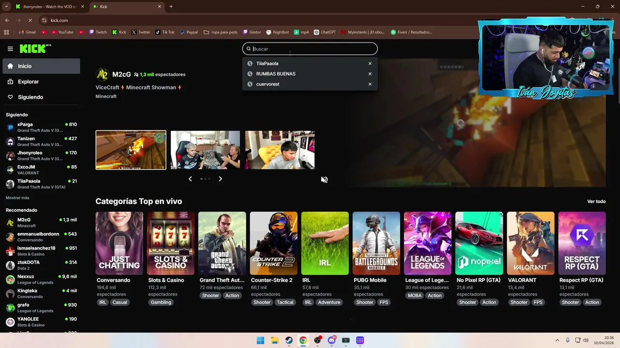620x348 pixels.
Task: Click the Adventure tag under IRL
Action: (x=329, y=302)
